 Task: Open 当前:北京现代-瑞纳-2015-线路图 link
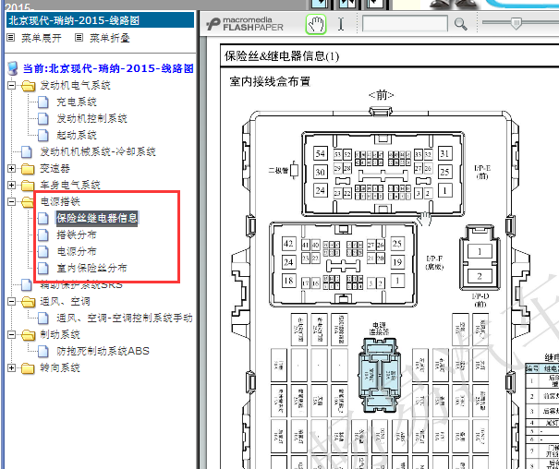108,68
